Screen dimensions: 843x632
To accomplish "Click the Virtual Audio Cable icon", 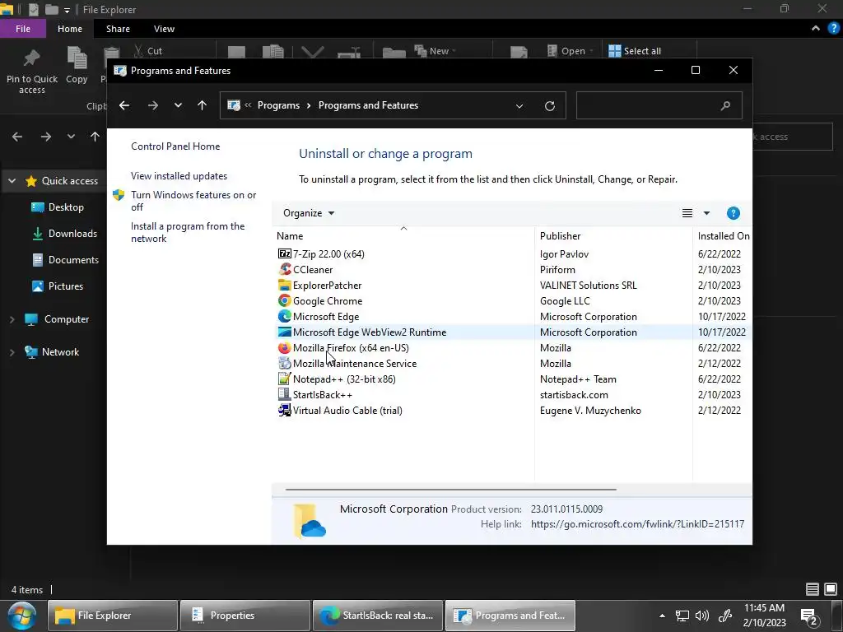I will 284,410.
